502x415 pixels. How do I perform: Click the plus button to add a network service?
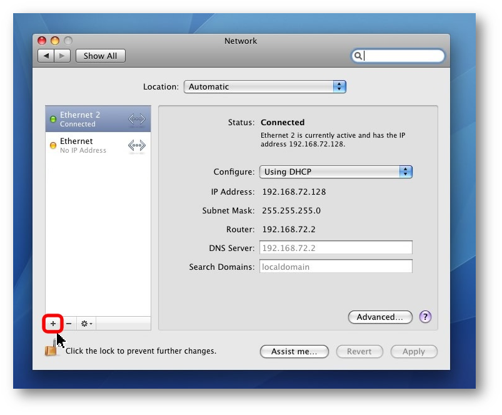click(53, 324)
